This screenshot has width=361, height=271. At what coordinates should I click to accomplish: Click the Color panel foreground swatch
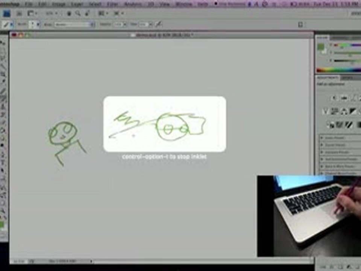(x=320, y=47)
